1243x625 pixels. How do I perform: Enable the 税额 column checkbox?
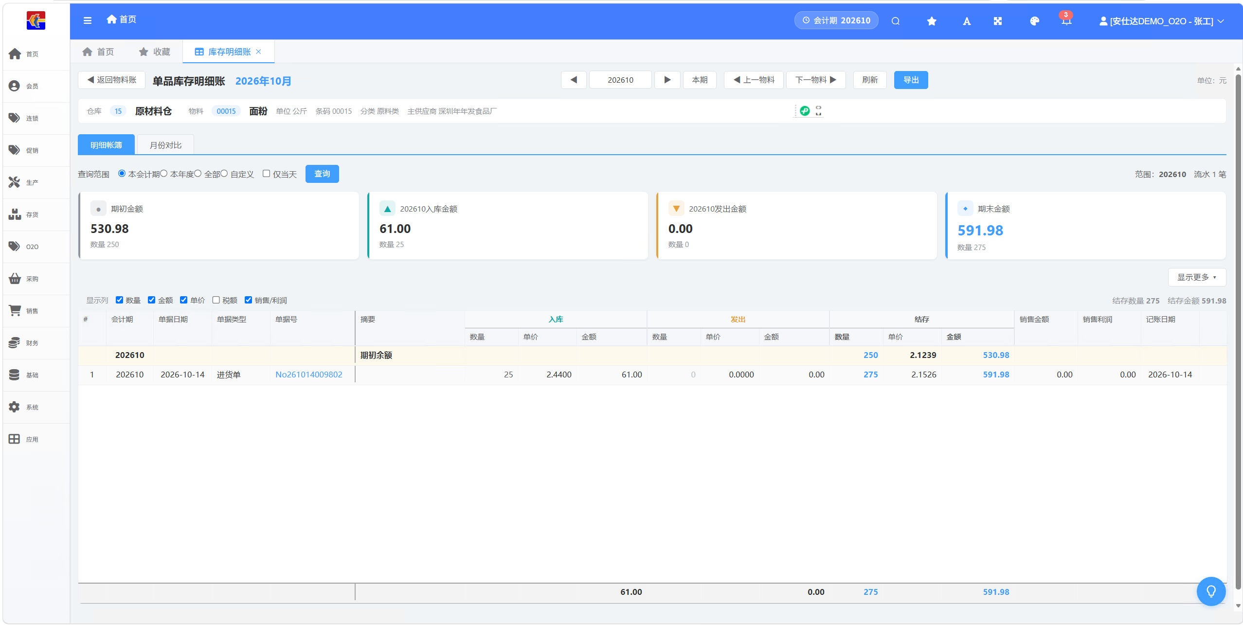point(216,300)
